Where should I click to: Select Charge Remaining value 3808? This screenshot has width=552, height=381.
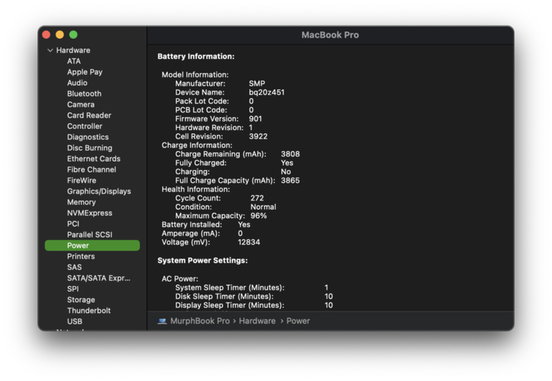point(290,154)
